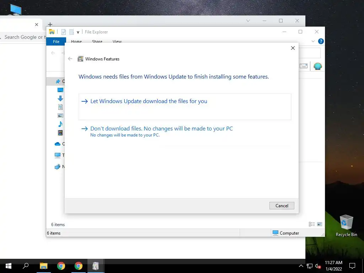This screenshot has width=364, height=273.
Task: Open File Explorer help icon
Action: coord(321,41)
